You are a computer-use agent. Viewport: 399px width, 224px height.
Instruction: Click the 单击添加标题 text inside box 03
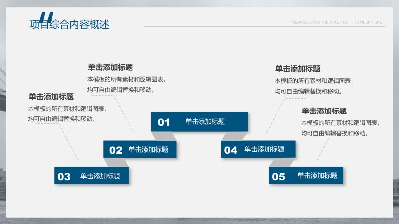click(x=100, y=176)
